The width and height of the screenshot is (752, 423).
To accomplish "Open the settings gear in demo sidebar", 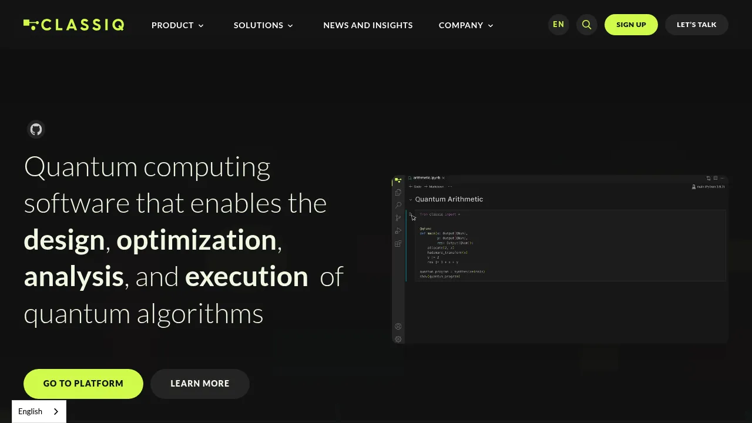I will (x=398, y=339).
